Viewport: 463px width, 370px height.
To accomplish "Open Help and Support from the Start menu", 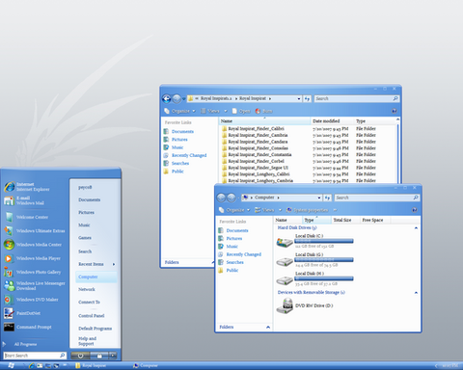I will (87, 341).
